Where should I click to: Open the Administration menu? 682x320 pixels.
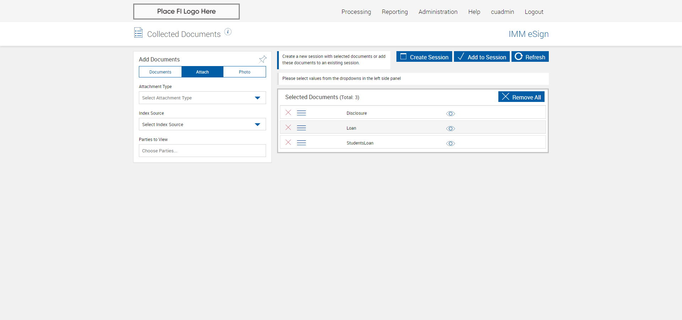point(438,12)
